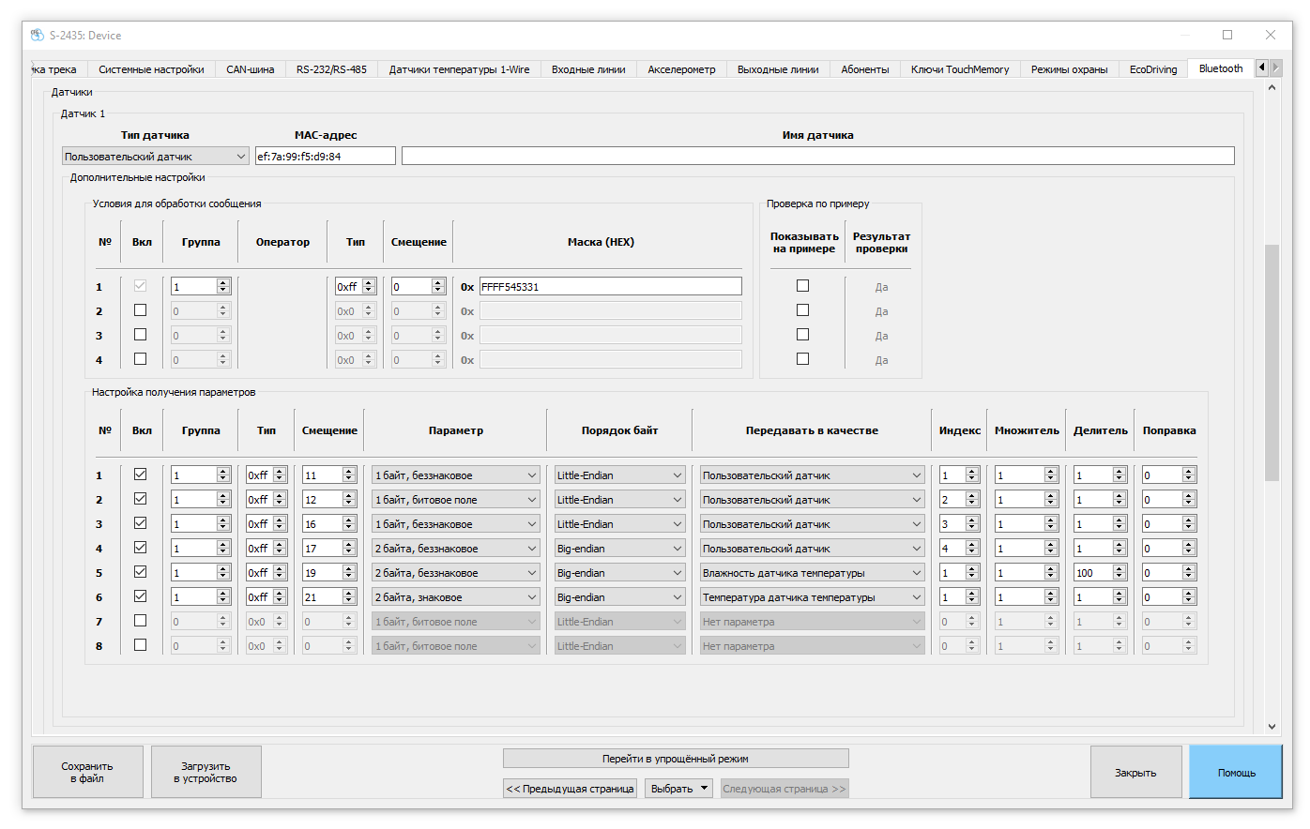Open the CAN-шина tab
The width and height of the screenshot is (1310, 829).
click(251, 69)
